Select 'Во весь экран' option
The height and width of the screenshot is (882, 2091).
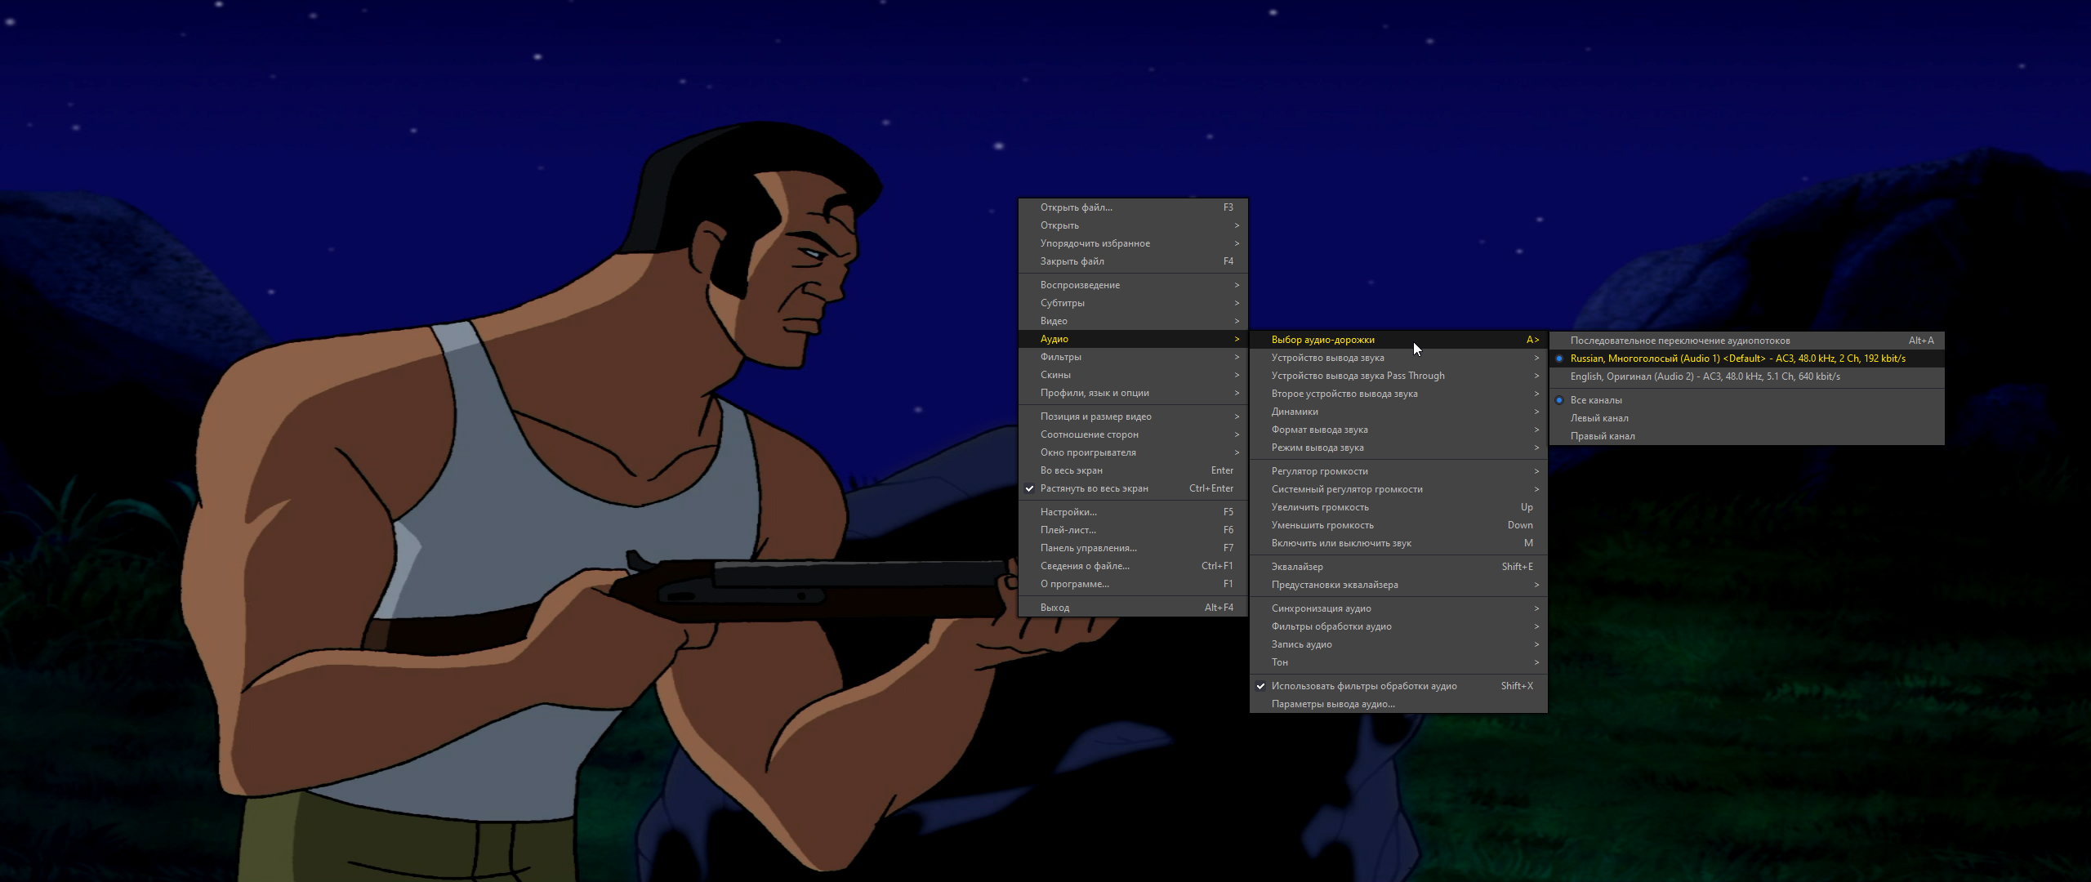[1133, 470]
